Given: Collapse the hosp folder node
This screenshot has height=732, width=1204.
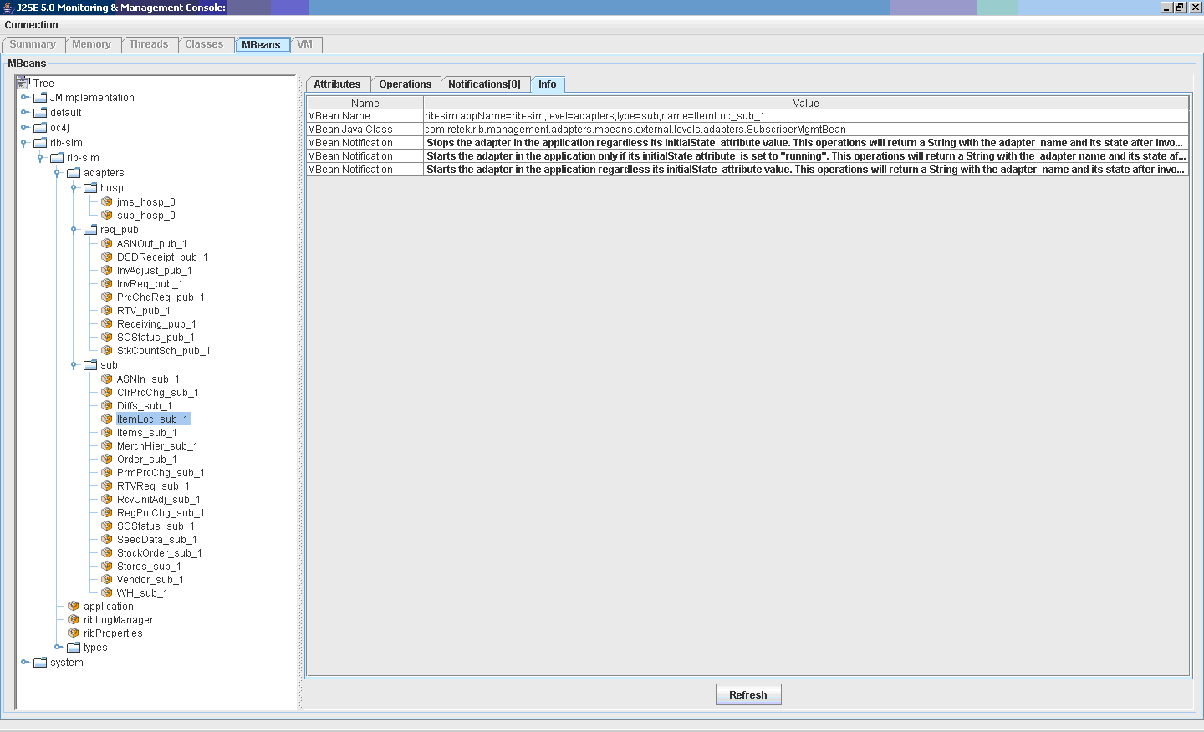Looking at the screenshot, I should point(74,188).
